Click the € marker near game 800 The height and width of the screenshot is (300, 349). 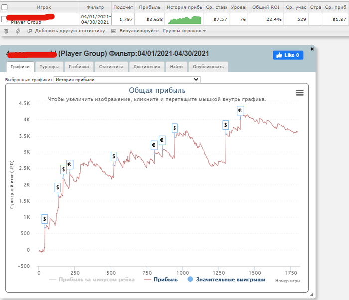pyautogui.click(x=154, y=145)
